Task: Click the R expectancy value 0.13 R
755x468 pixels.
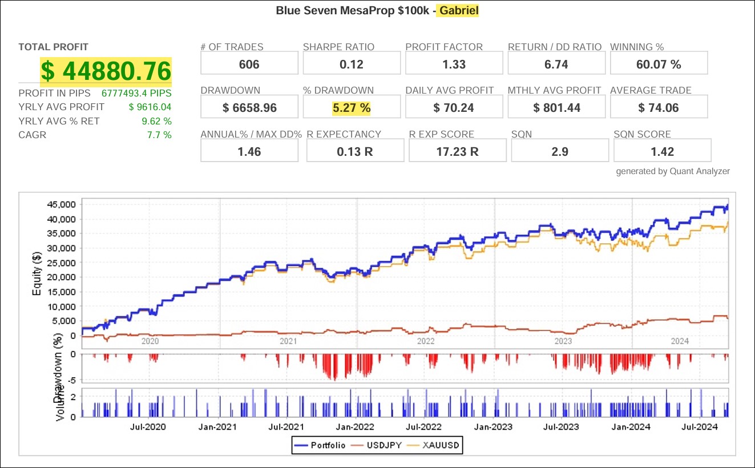Action: pyautogui.click(x=355, y=151)
